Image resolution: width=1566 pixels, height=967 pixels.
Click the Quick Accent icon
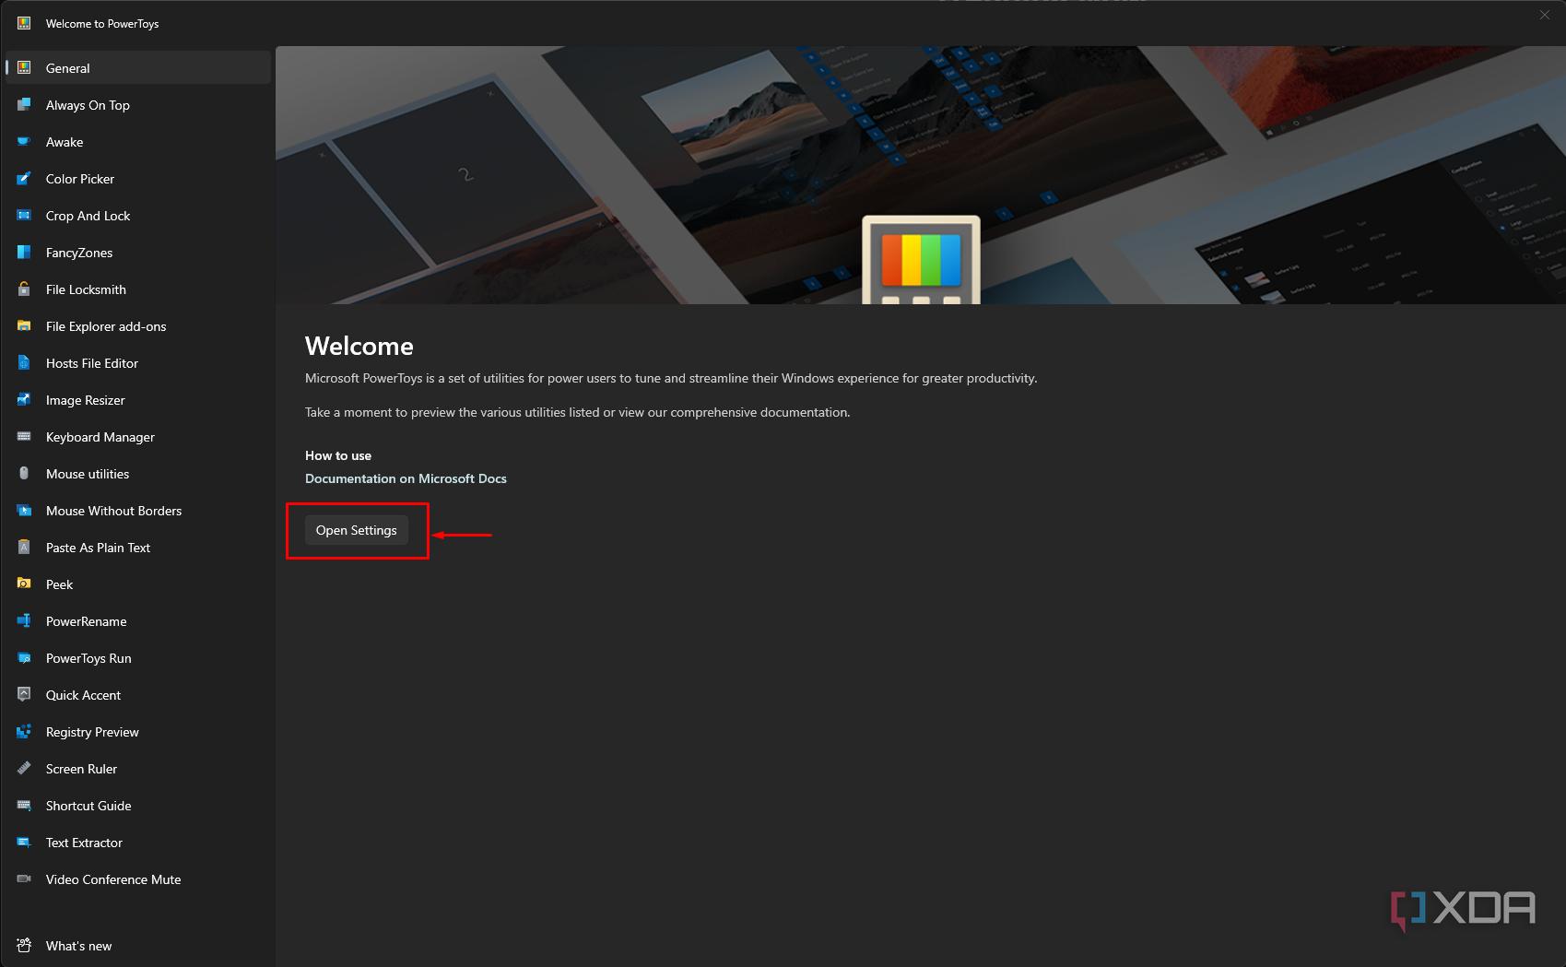tap(24, 695)
